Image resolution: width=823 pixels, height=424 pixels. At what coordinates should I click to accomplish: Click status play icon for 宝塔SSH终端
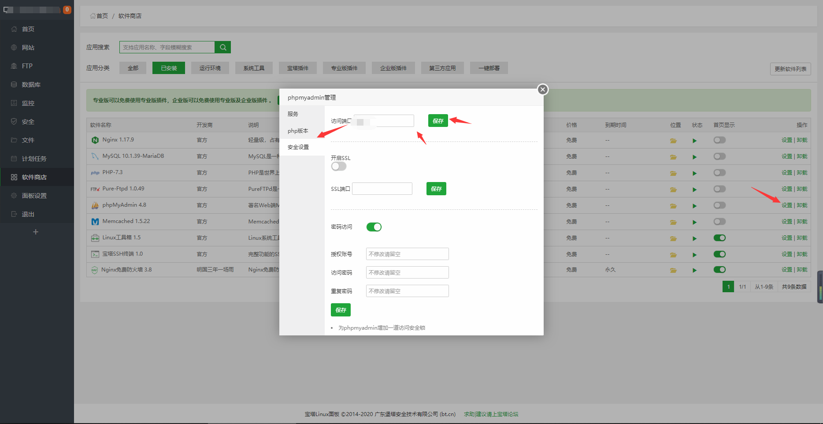(695, 255)
